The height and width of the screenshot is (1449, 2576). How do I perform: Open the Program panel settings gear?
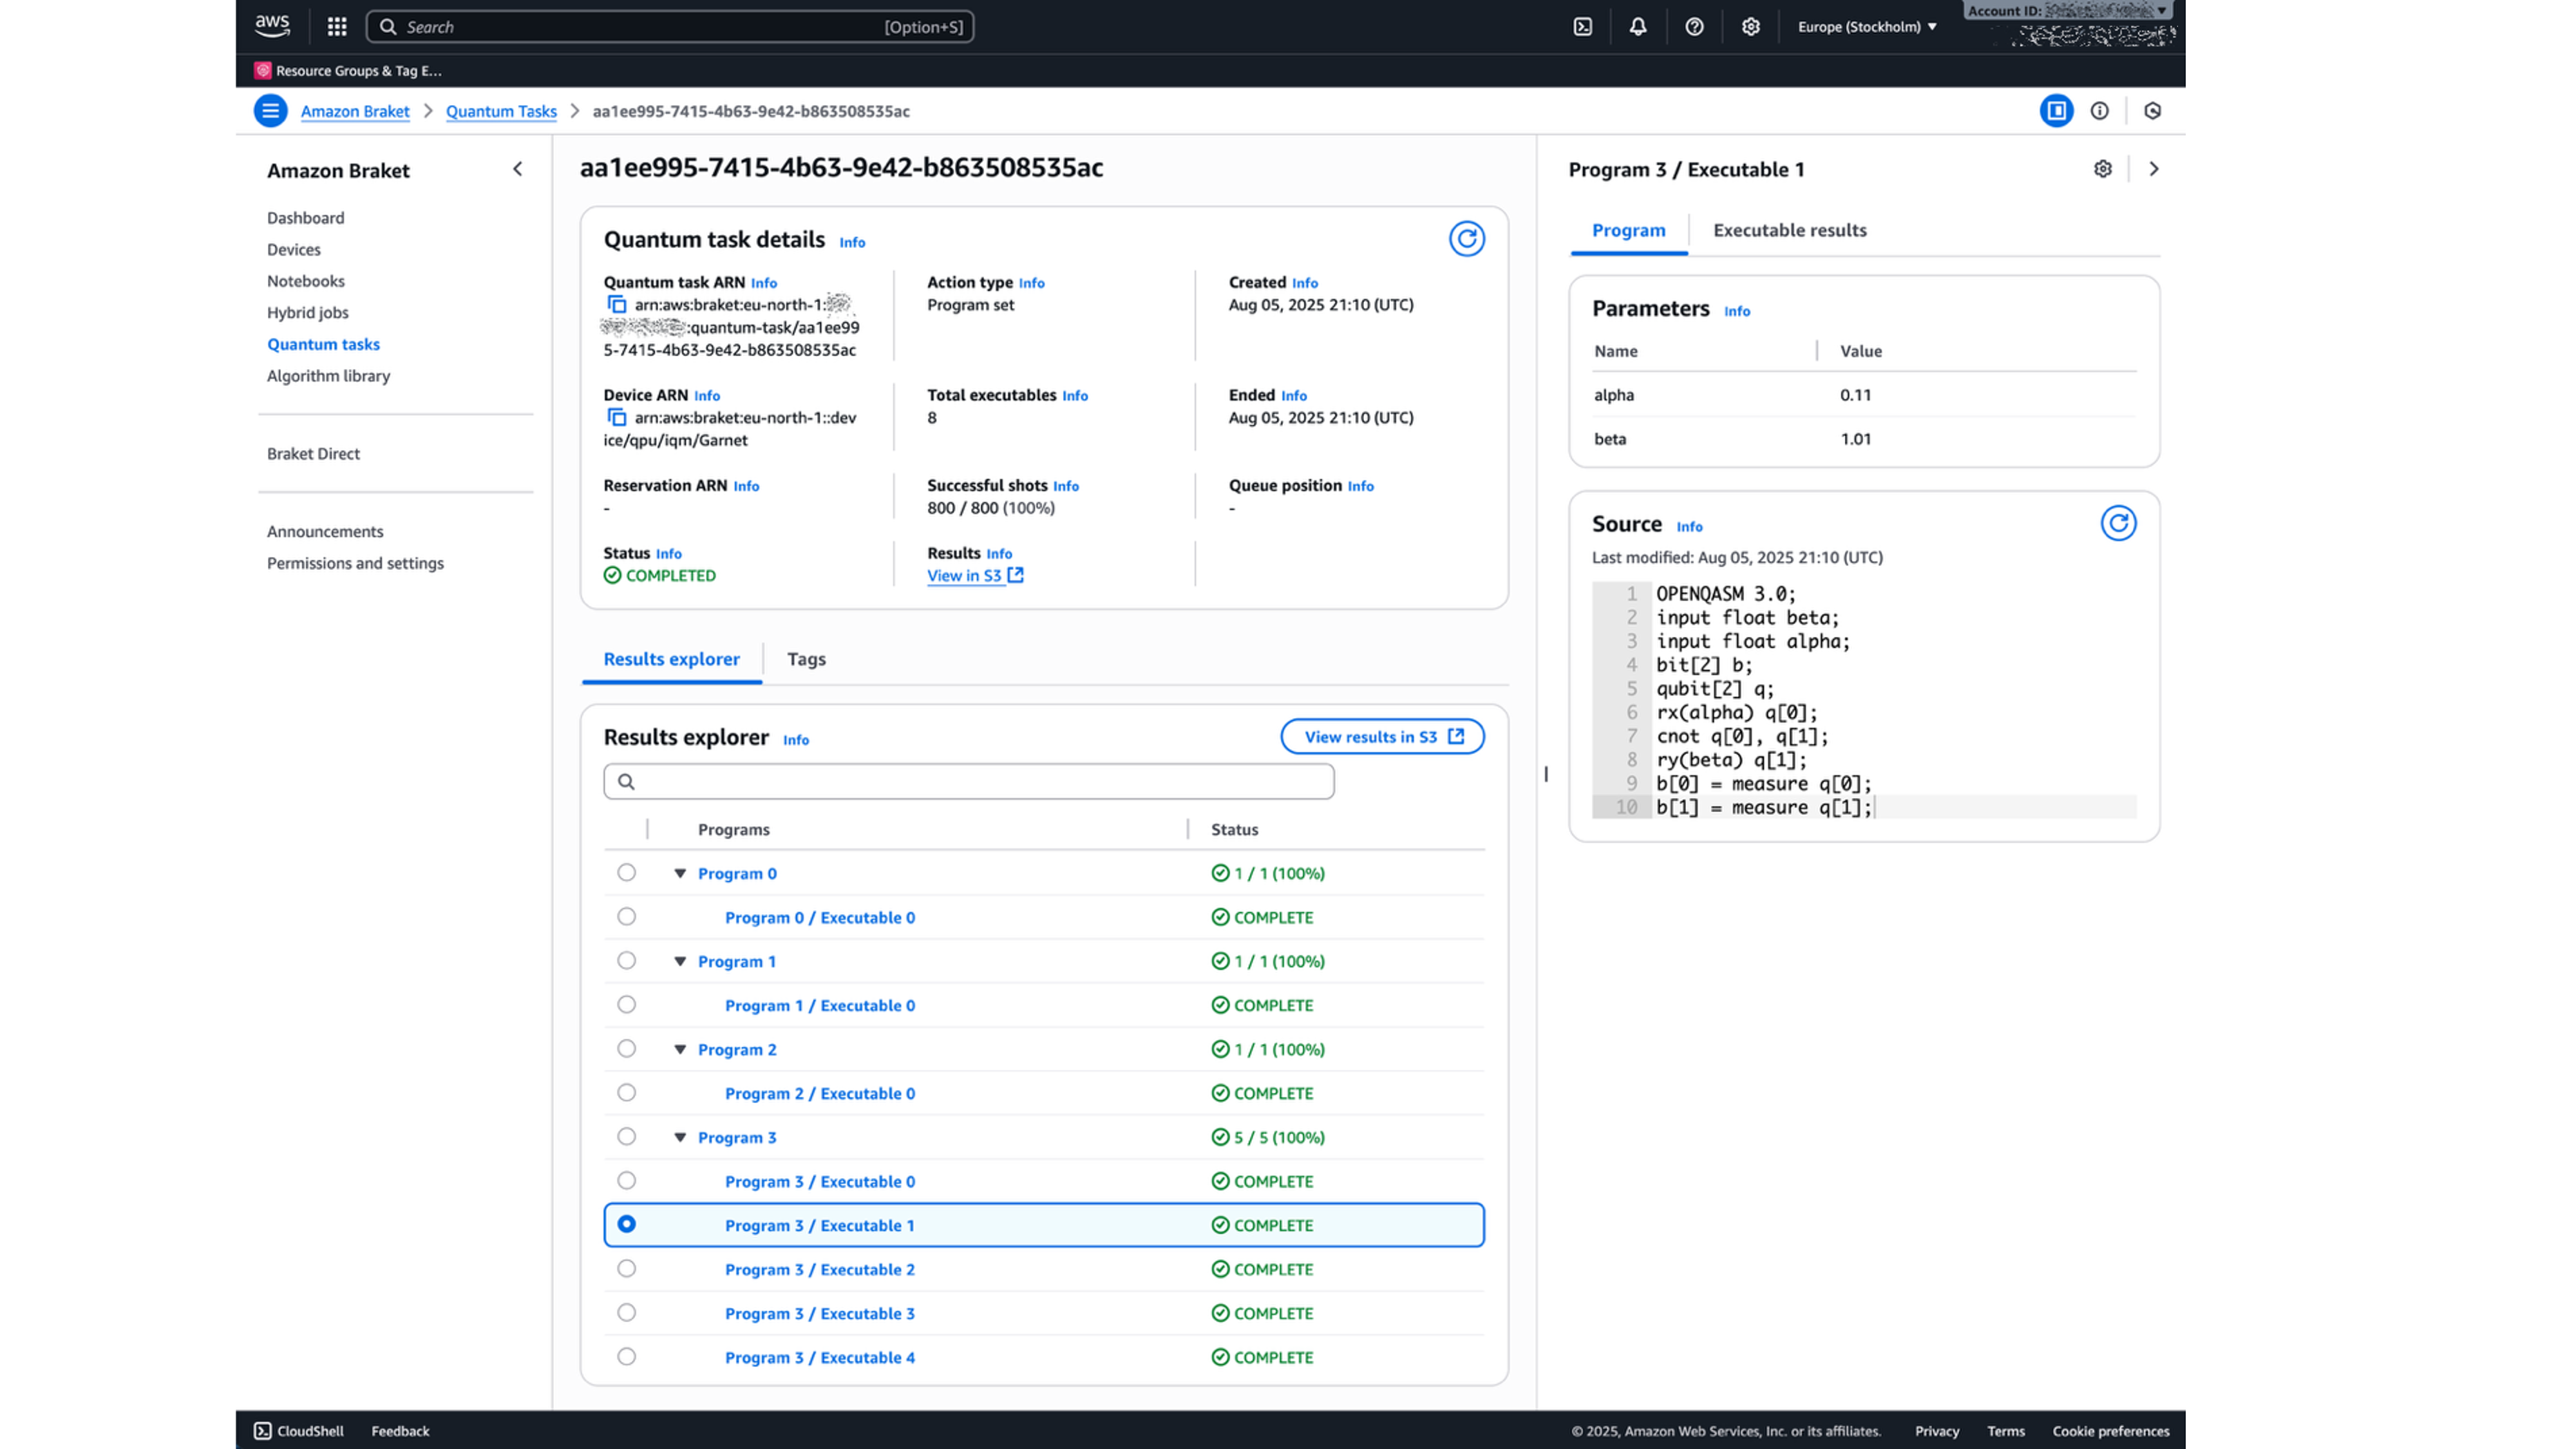coord(2102,169)
